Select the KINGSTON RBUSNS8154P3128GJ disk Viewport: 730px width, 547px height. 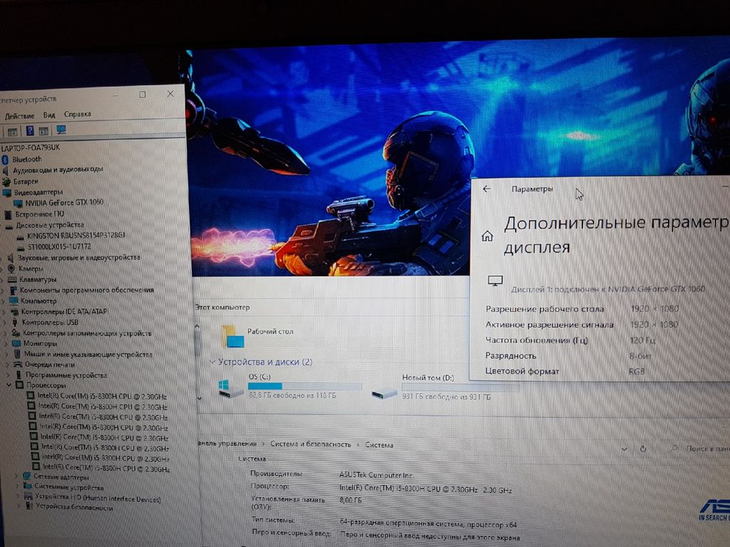point(76,235)
